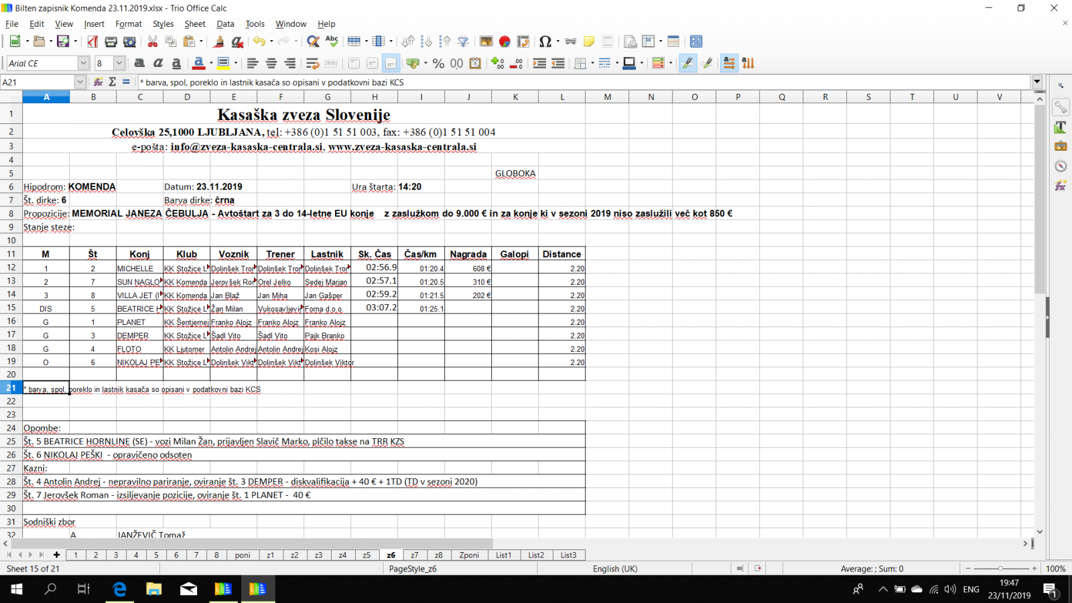Image resolution: width=1072 pixels, height=603 pixels.
Task: Open the Arial CE font name dropdown
Action: coord(83,63)
